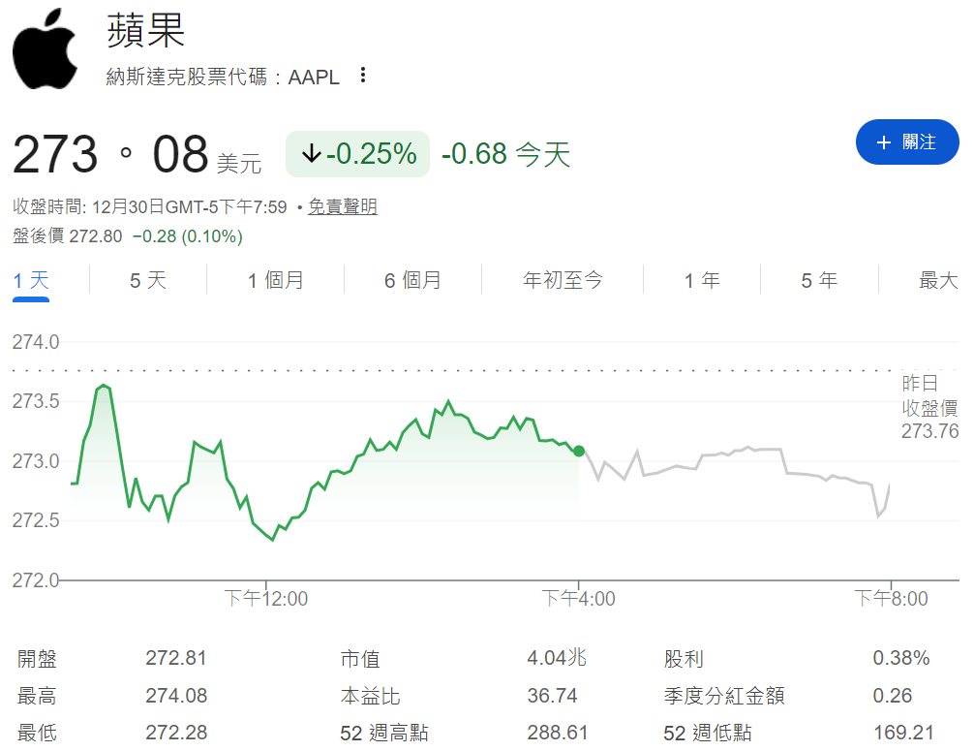This screenshot has width=974, height=751.
Task: Click the 納斯達克股票代碼：AAPL ticker text
Action: tap(223, 77)
